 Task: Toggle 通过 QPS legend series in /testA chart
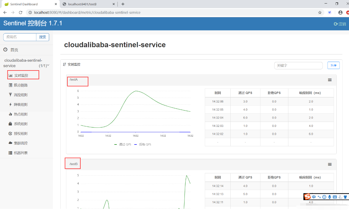[123, 145]
